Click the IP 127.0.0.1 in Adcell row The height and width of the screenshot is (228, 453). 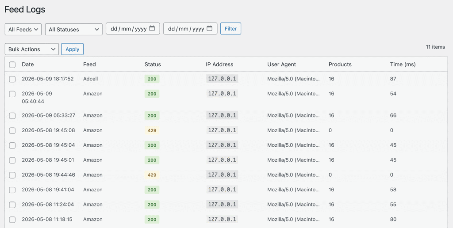click(x=222, y=79)
